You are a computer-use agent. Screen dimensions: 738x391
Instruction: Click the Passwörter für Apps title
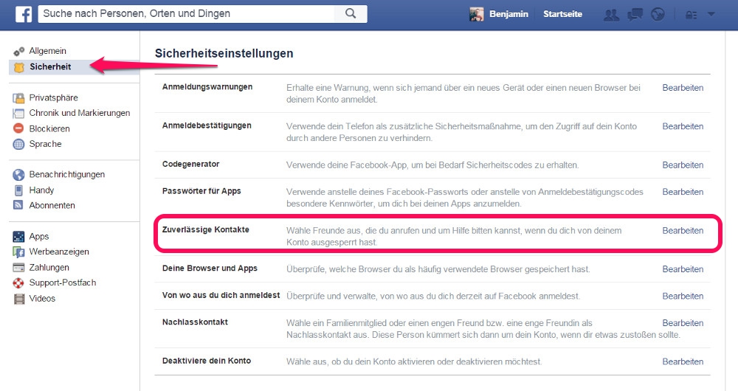point(201,191)
